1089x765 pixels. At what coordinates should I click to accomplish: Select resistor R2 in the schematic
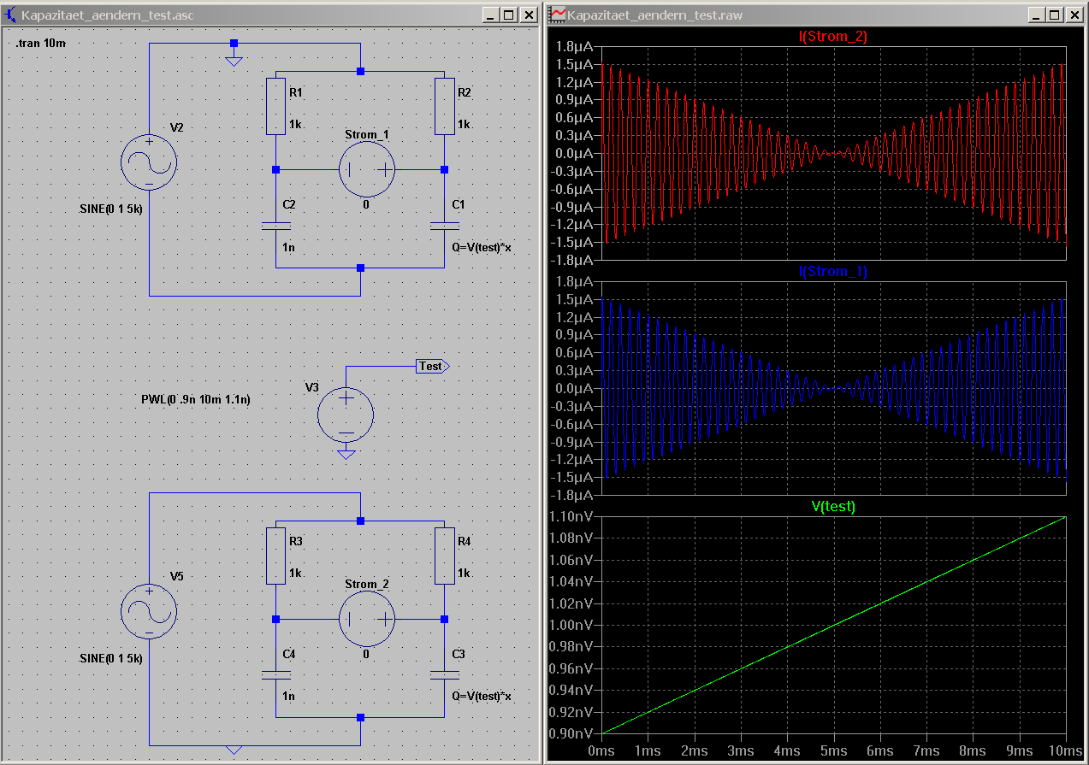click(444, 106)
